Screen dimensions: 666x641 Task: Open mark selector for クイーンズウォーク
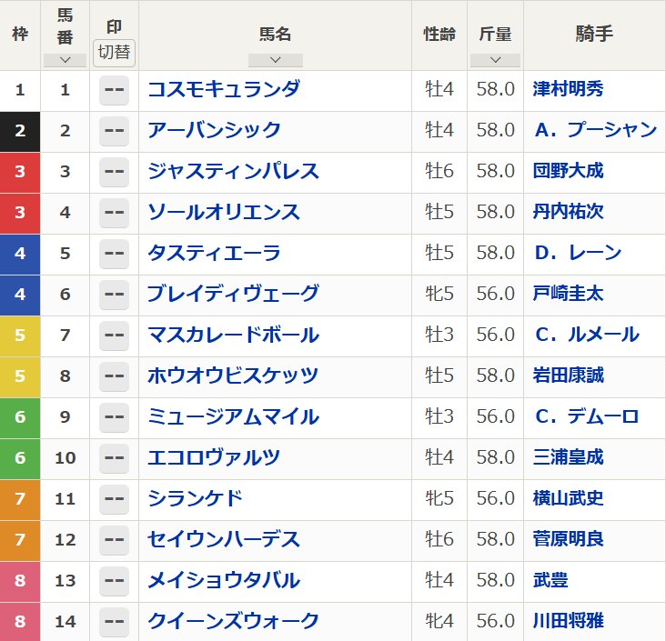pyautogui.click(x=114, y=622)
